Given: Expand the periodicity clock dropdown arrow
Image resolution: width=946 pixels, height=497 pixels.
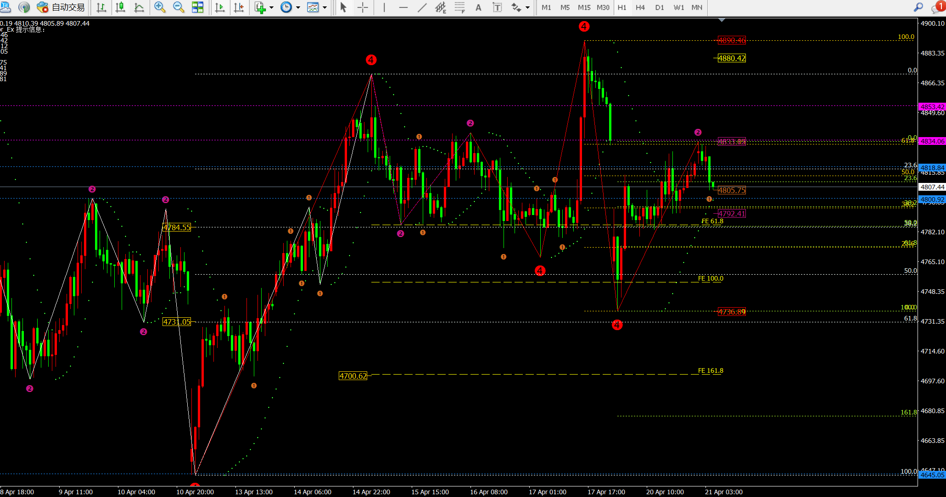Looking at the screenshot, I should (x=298, y=7).
